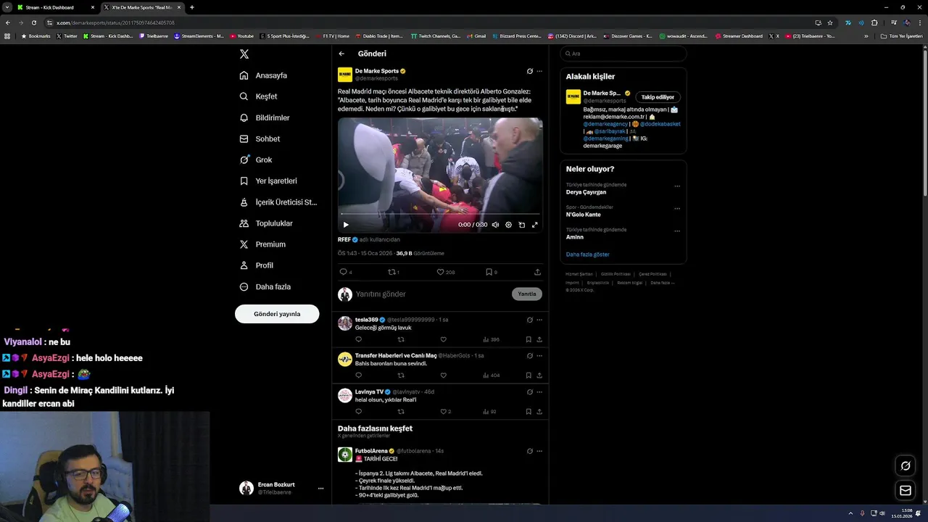Open more options on tesla369 reply
Screen dimensions: 928x522
539,320
